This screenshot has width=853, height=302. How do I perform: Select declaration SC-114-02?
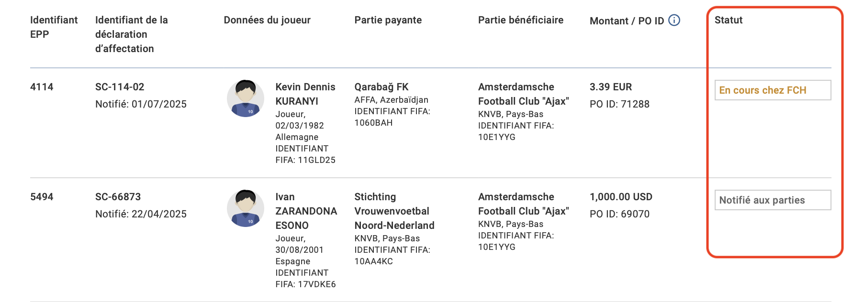[120, 87]
